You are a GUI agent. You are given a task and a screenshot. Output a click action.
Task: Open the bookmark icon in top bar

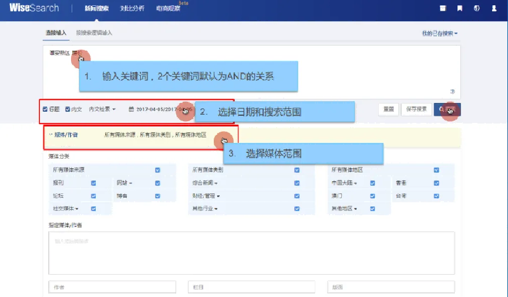(x=460, y=9)
